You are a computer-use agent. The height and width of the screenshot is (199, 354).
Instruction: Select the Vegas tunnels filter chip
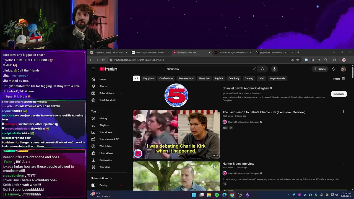(x=277, y=78)
